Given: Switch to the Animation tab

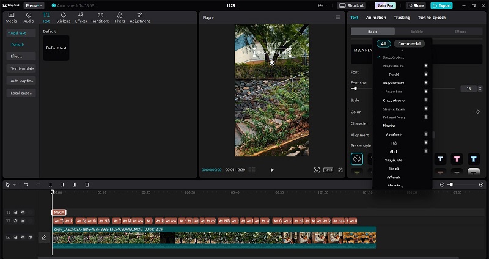Looking at the screenshot, I should pos(376,18).
